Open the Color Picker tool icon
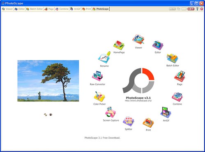The image size is (205, 152). (x=99, y=96)
